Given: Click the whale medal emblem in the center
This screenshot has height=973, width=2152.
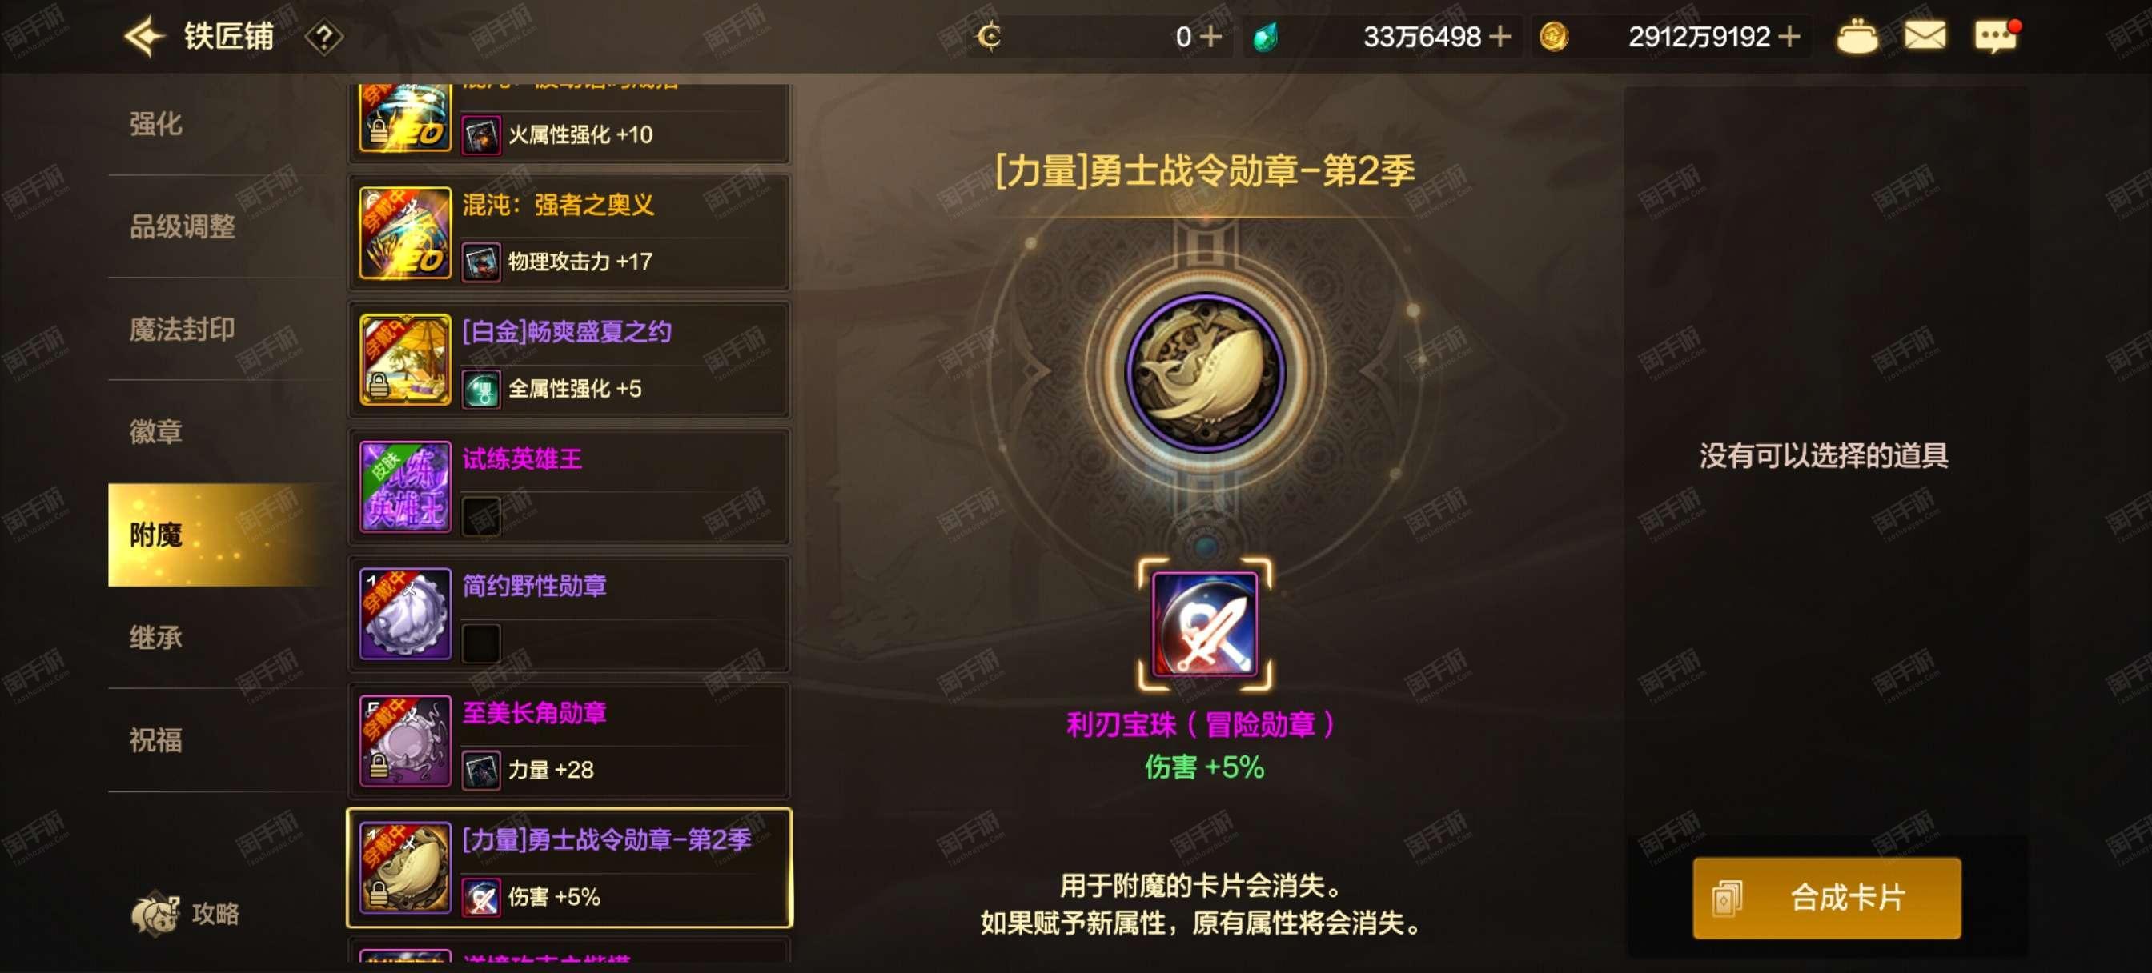Looking at the screenshot, I should (x=1205, y=373).
